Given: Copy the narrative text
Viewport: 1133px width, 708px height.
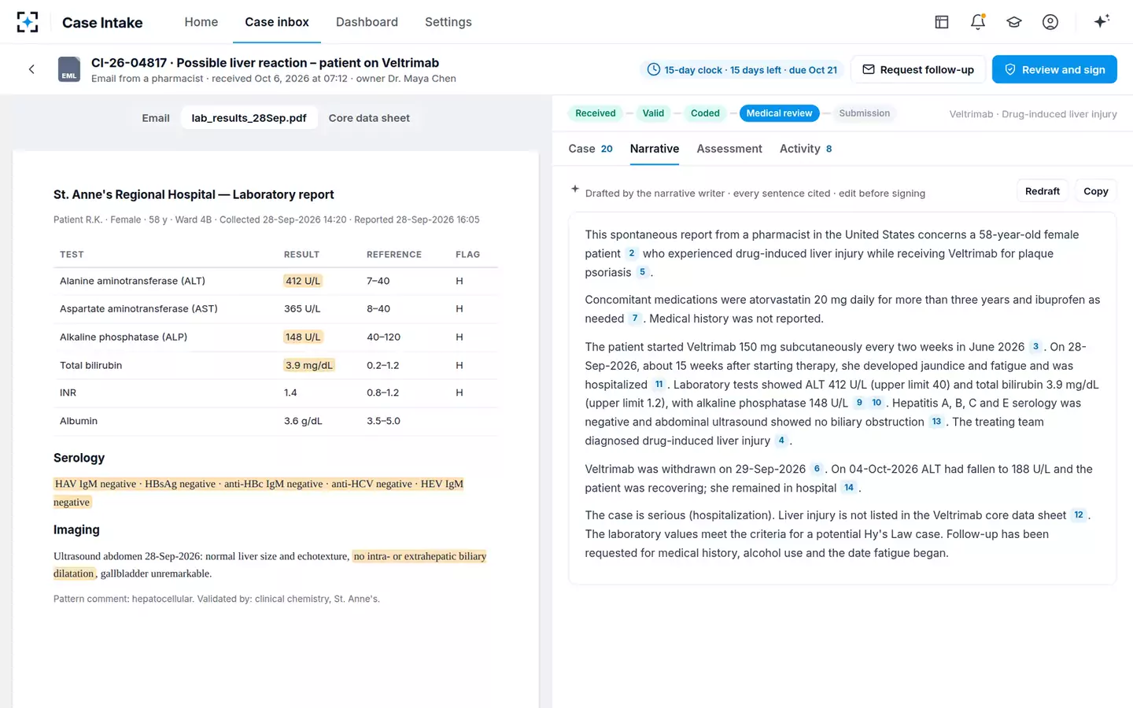Looking at the screenshot, I should point(1096,191).
